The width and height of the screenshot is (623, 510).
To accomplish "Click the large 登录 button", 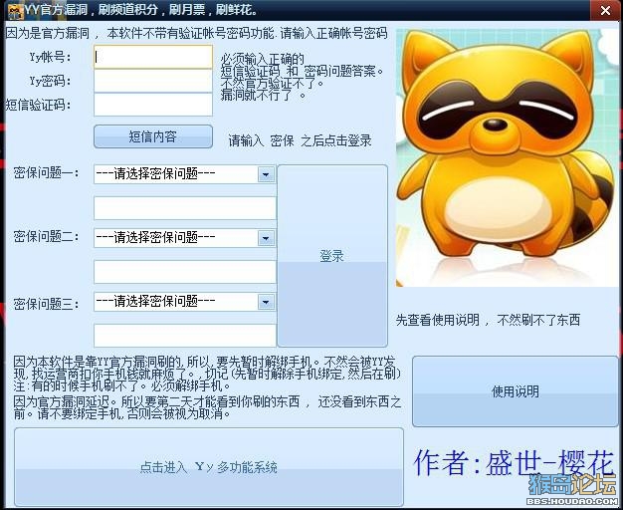I will [332, 256].
